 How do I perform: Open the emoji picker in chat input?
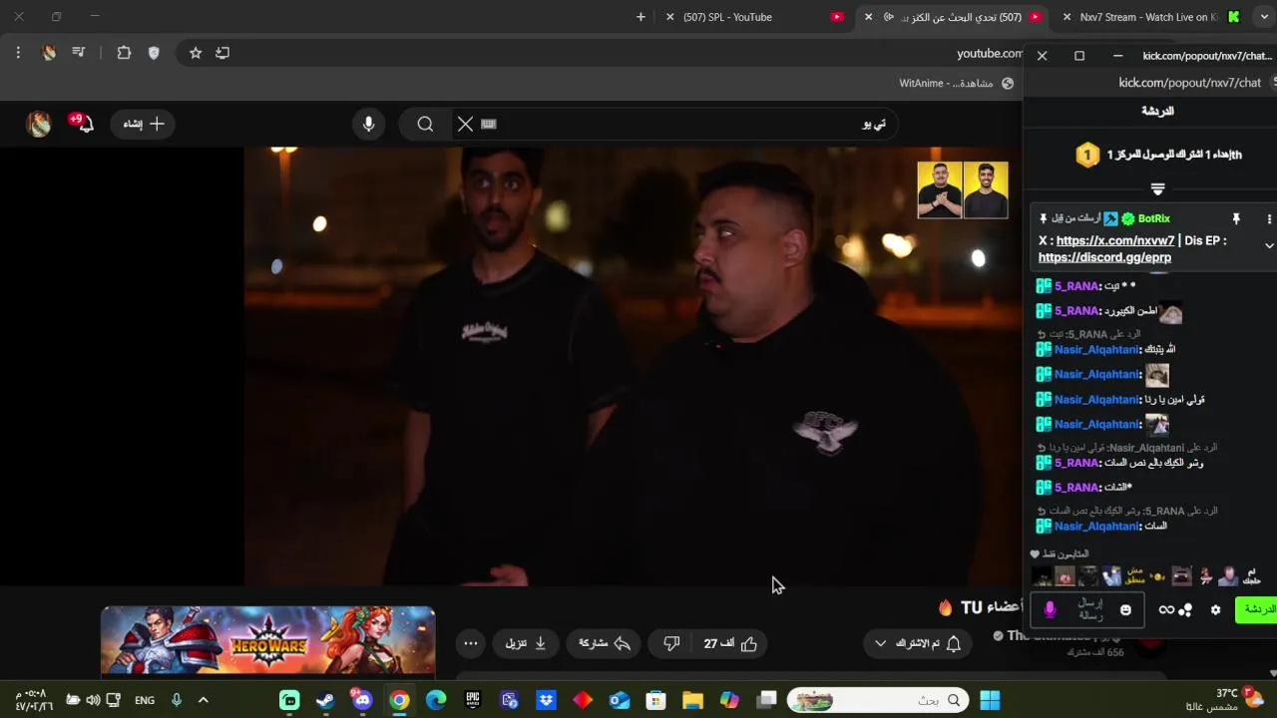click(1126, 610)
